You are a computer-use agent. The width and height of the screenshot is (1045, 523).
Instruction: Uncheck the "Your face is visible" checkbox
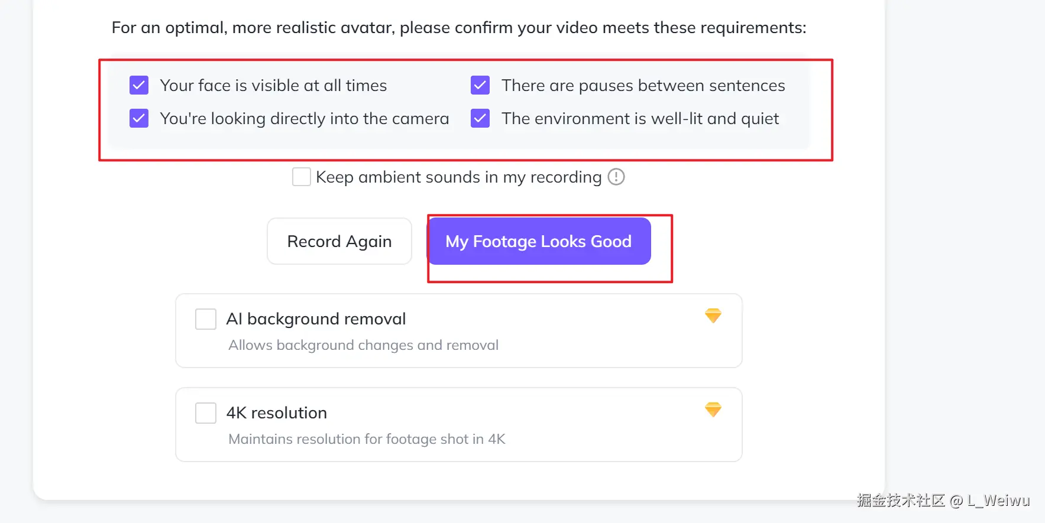[x=139, y=85]
